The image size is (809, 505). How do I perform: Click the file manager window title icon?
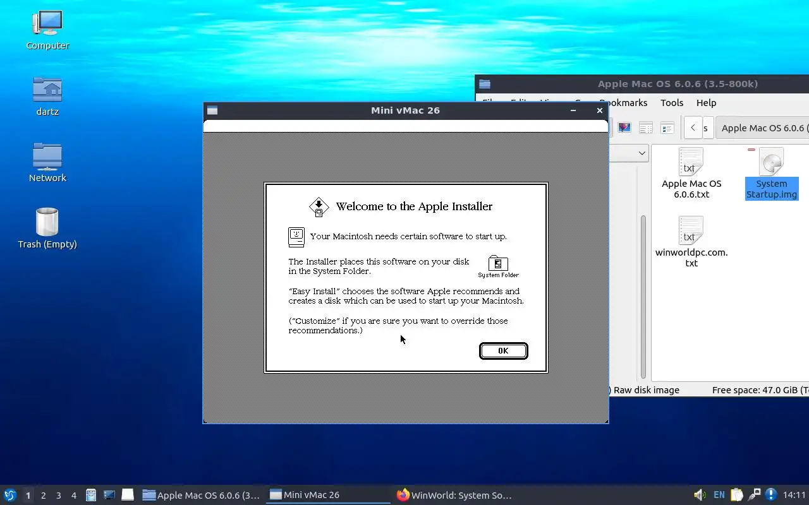click(485, 84)
